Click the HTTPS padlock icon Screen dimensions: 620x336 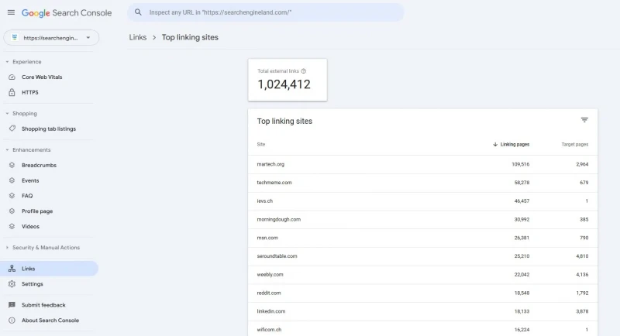[12, 92]
